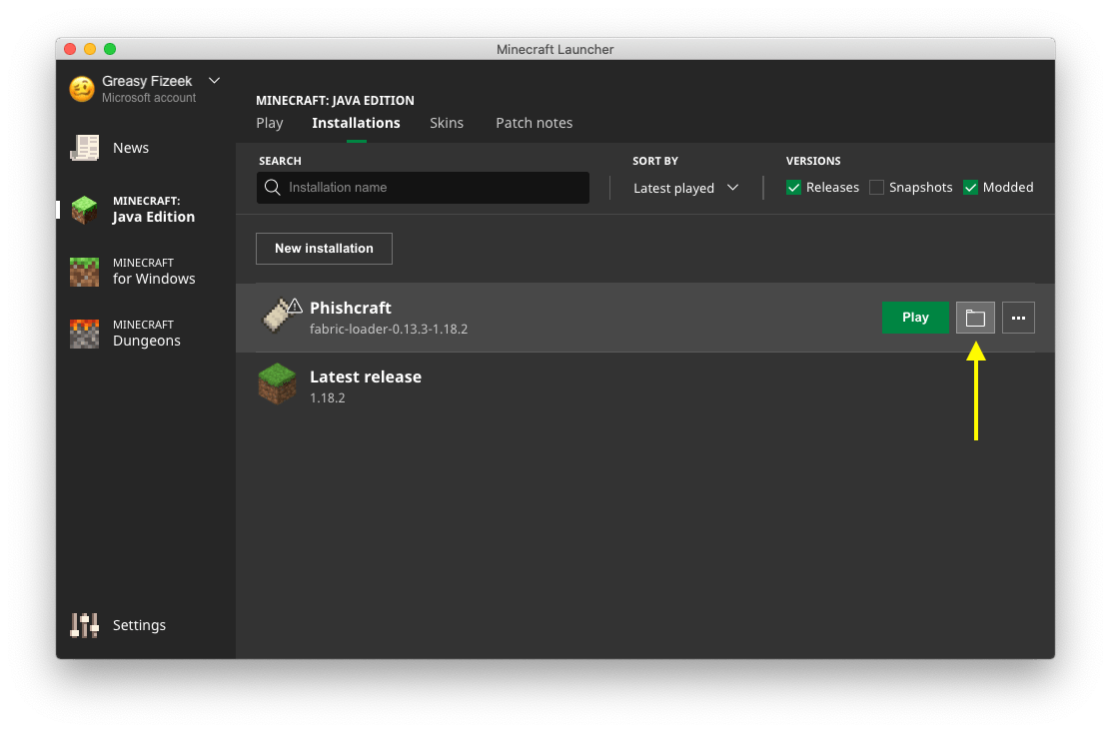Expand the Sort By Latest played dropdown
Screen dimensions: 1111x733
(686, 188)
